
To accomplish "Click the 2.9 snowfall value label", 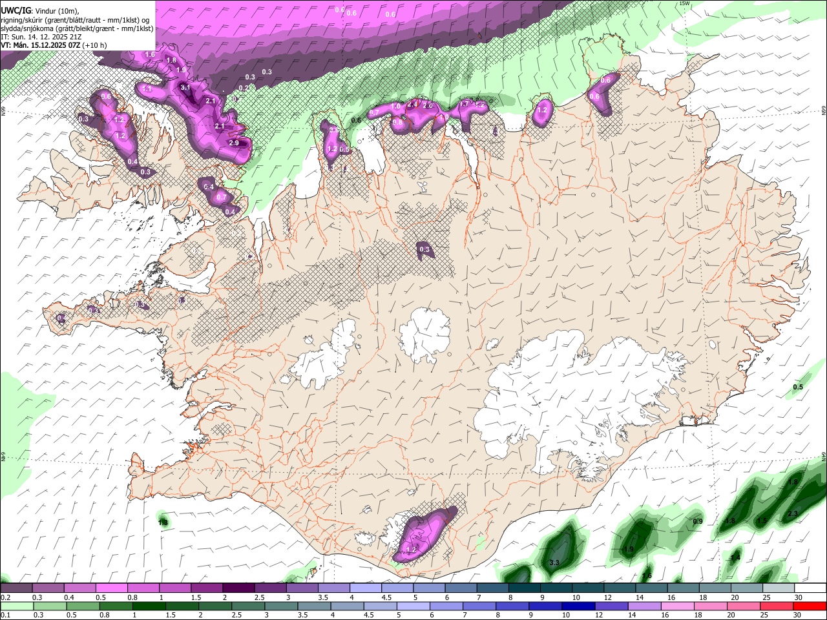I will pyautogui.click(x=234, y=143).
